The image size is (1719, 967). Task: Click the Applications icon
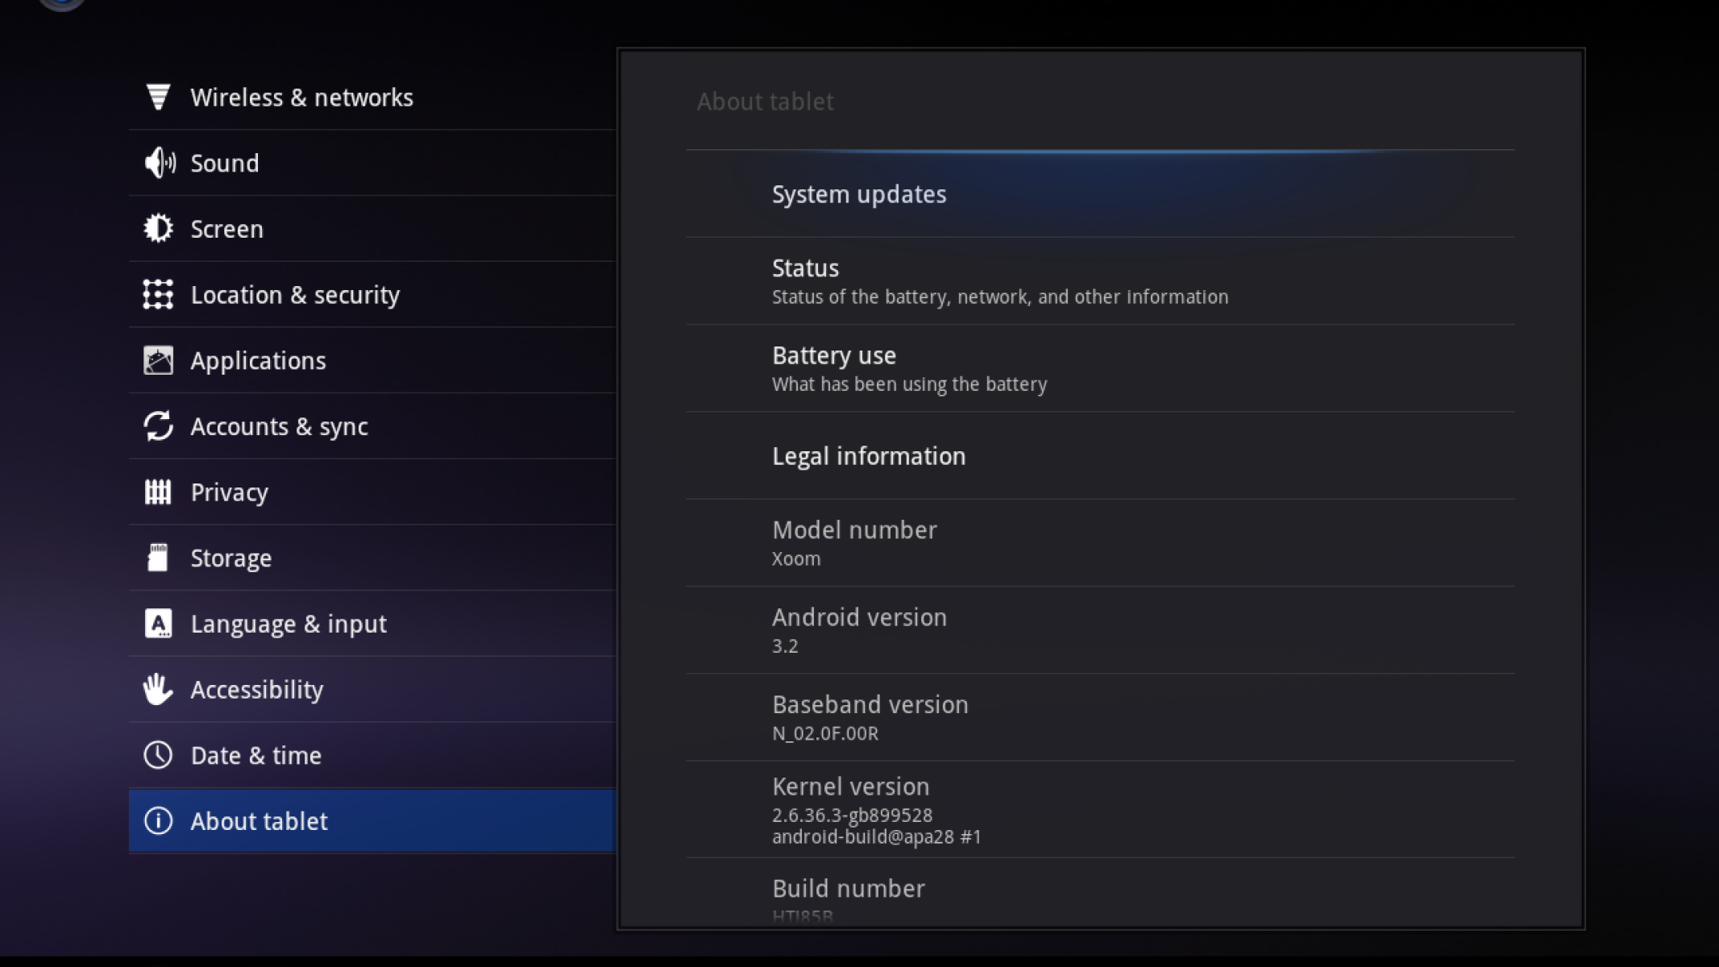click(158, 360)
